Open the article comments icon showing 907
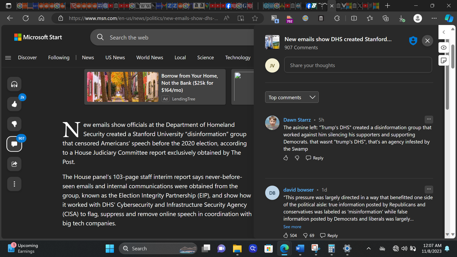 point(14,144)
